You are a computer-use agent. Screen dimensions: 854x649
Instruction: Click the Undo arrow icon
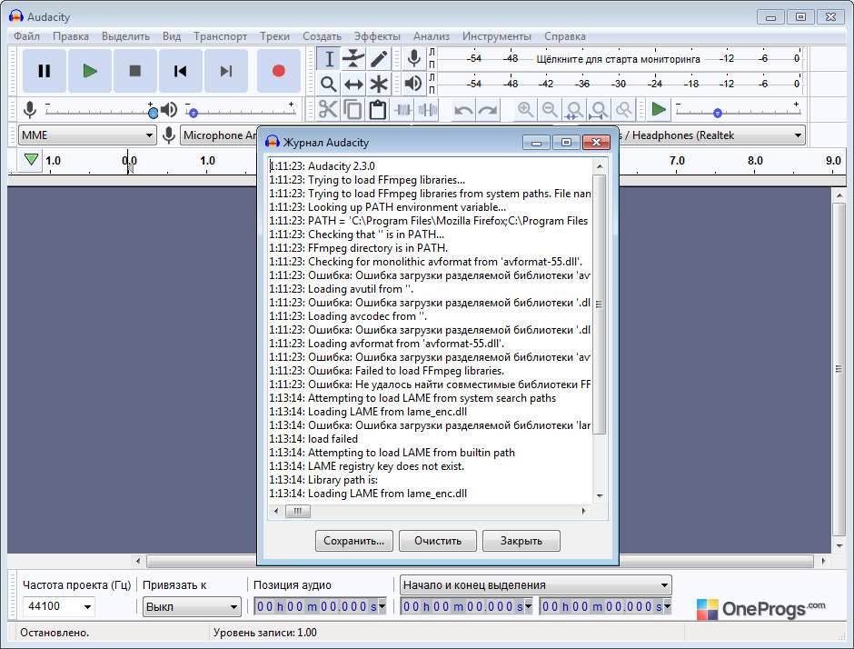(463, 109)
